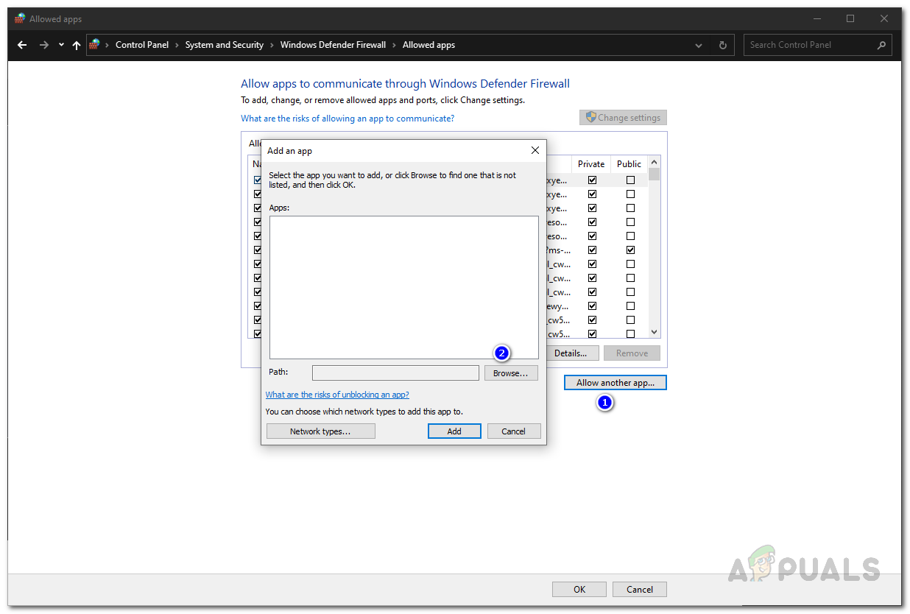The image size is (910, 614).
Task: Confirm with main window OK button
Action: (x=579, y=589)
